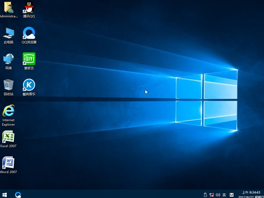Click the USB safely remove tray icon

point(205,195)
